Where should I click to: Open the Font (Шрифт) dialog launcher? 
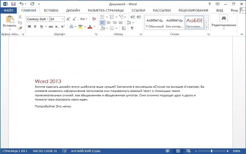coord(96,34)
